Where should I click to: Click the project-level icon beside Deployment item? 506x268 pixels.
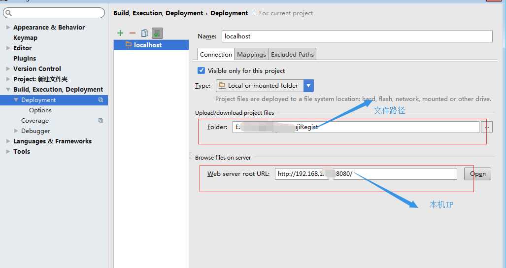[x=101, y=100]
